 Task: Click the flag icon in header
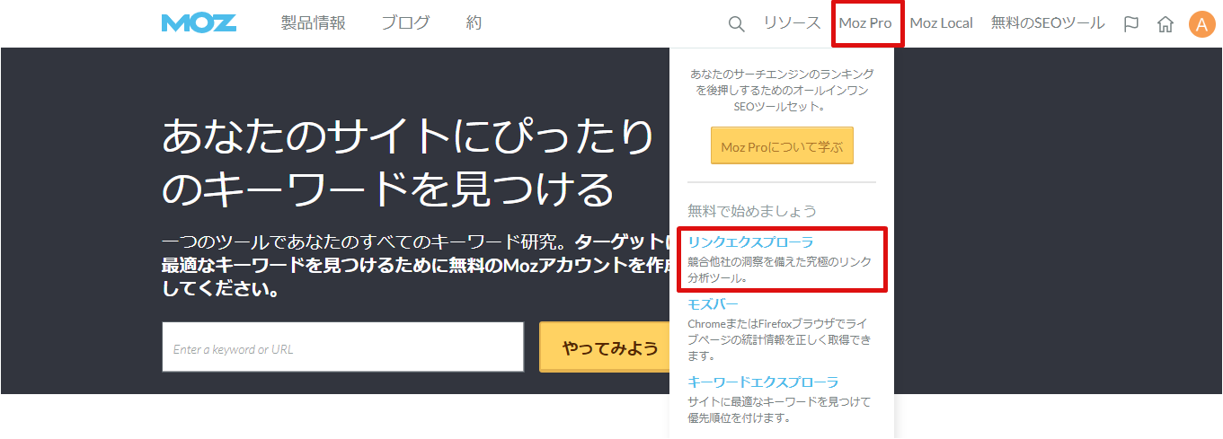(x=1131, y=24)
